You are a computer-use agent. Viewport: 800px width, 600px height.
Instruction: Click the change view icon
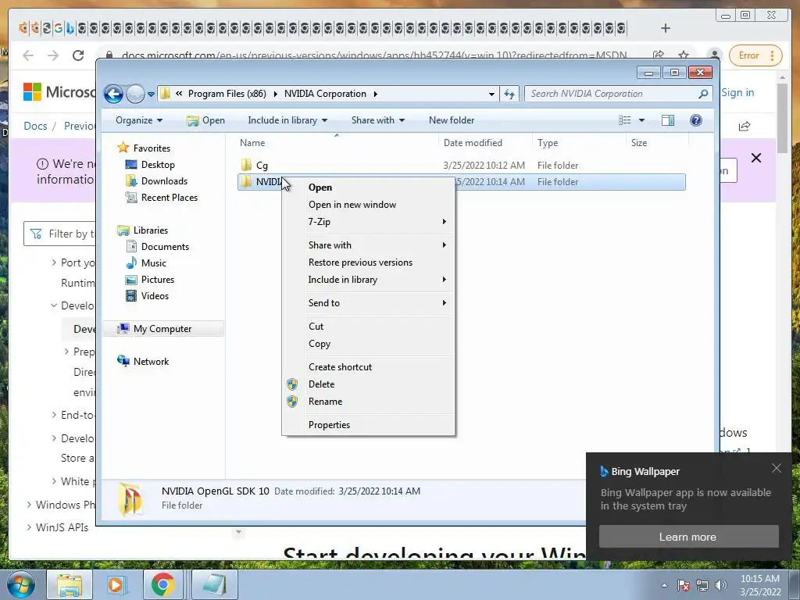[624, 120]
